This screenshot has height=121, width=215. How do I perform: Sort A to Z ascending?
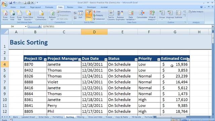75,13
